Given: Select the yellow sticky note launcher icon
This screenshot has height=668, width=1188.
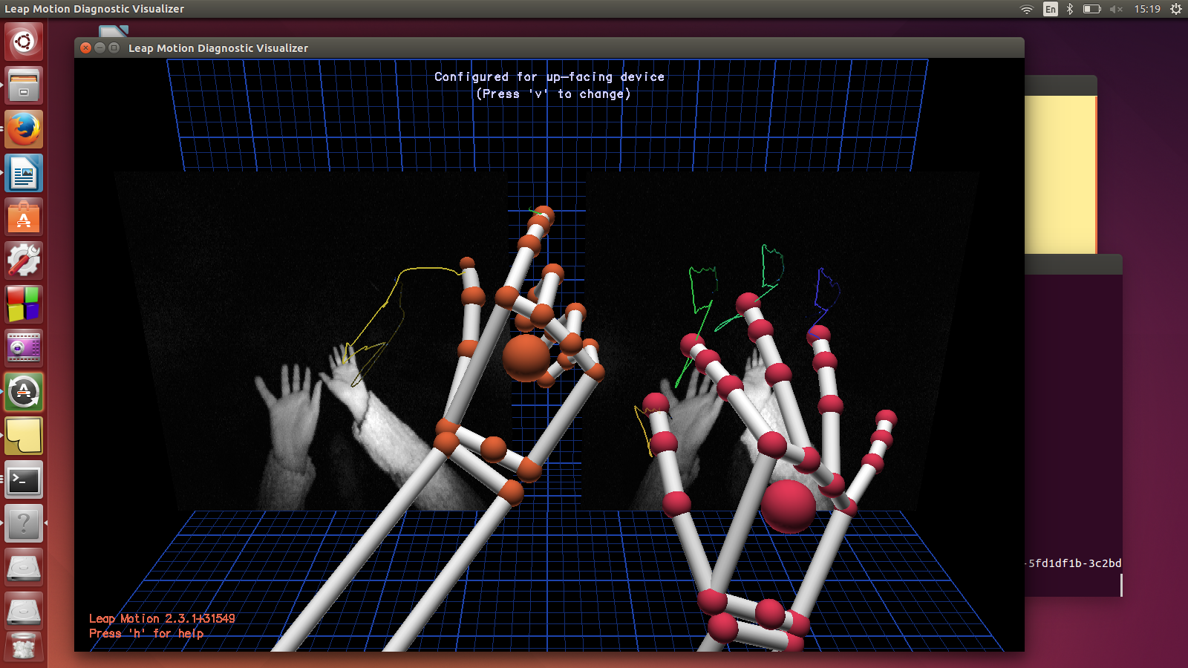Looking at the screenshot, I should [24, 436].
